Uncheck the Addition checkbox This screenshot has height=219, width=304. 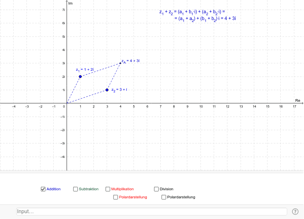click(43, 189)
